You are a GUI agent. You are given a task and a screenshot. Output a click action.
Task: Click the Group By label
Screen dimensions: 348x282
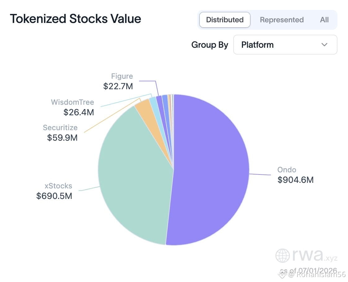210,45
